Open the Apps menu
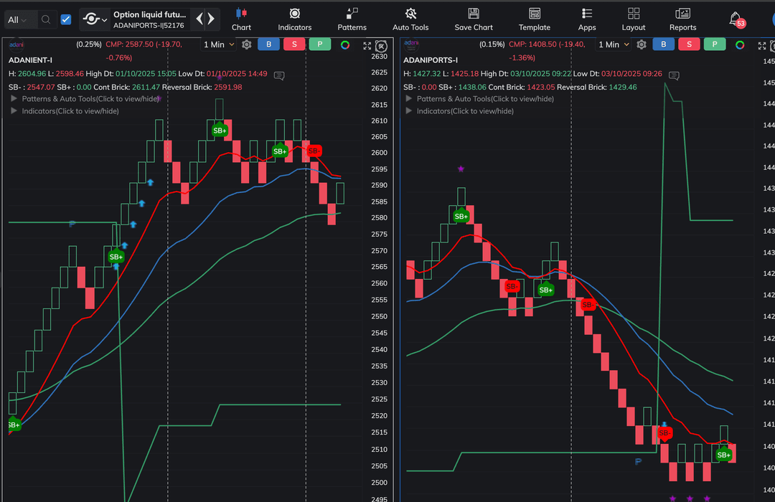Image resolution: width=775 pixels, height=502 pixels. [587, 19]
